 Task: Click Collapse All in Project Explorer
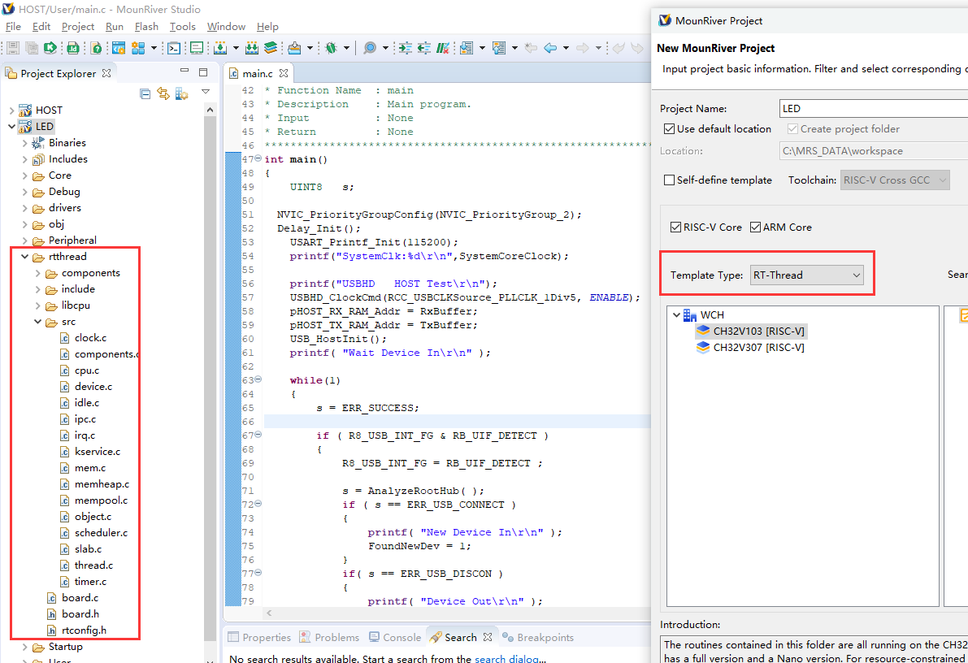tap(145, 93)
